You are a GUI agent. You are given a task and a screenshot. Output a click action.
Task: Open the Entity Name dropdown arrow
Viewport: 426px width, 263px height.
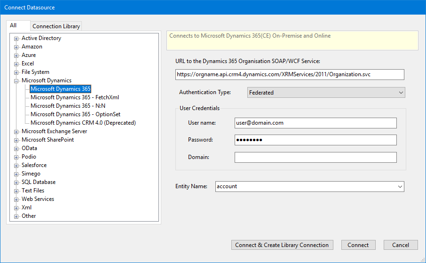click(x=400, y=187)
